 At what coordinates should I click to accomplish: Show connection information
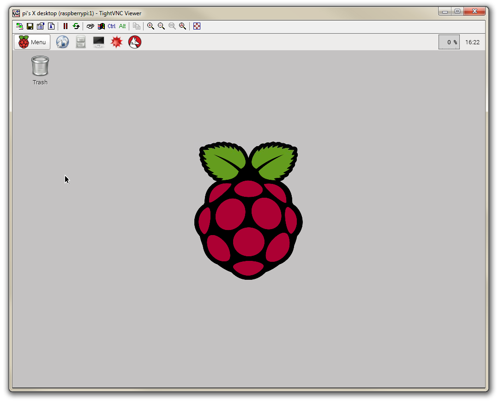[x=52, y=26]
